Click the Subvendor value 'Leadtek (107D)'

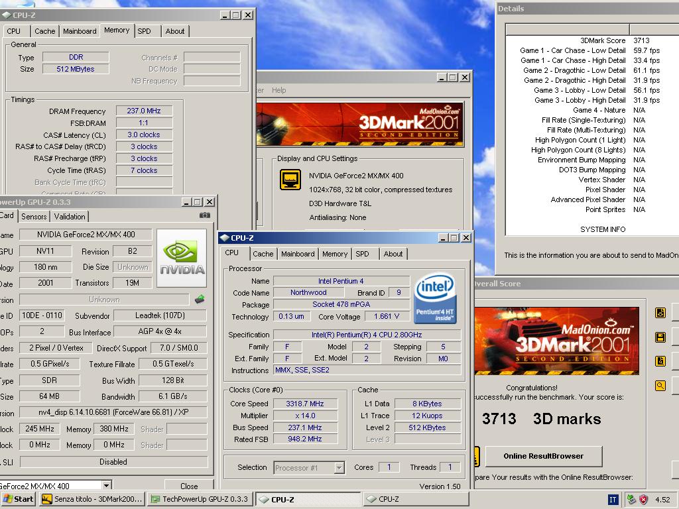[160, 315]
